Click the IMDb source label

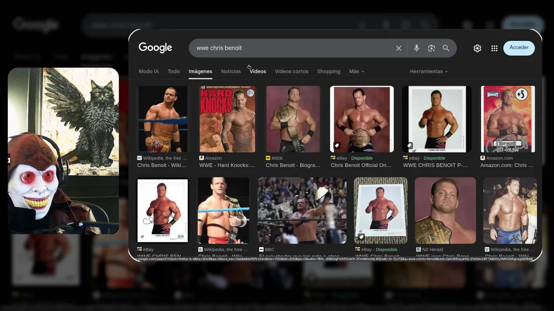tap(277, 158)
